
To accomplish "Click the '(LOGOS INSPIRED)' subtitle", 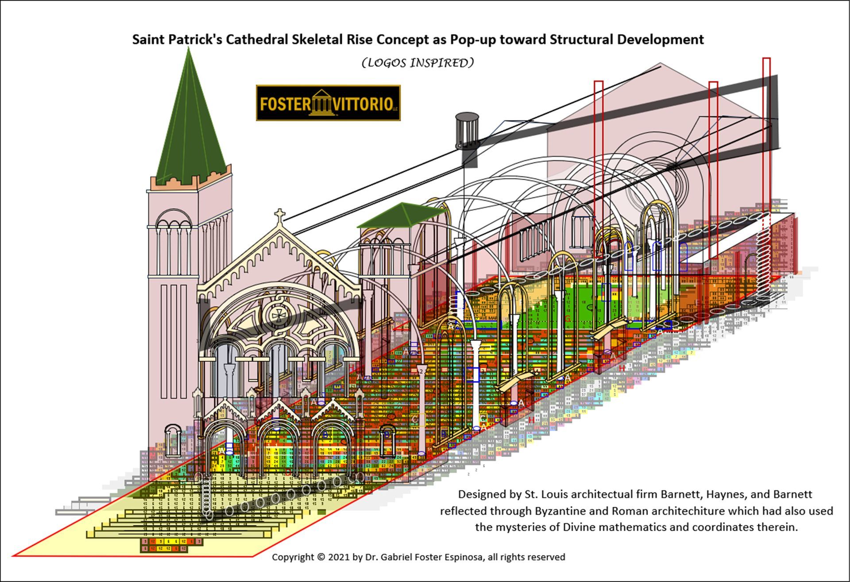I will [x=417, y=63].
